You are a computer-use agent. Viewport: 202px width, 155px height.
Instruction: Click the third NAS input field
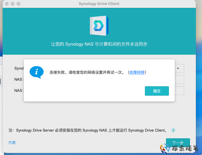(x=179, y=91)
